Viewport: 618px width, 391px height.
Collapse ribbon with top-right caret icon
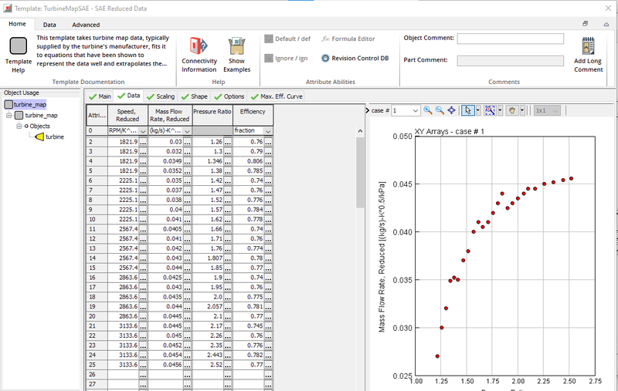pos(606,25)
